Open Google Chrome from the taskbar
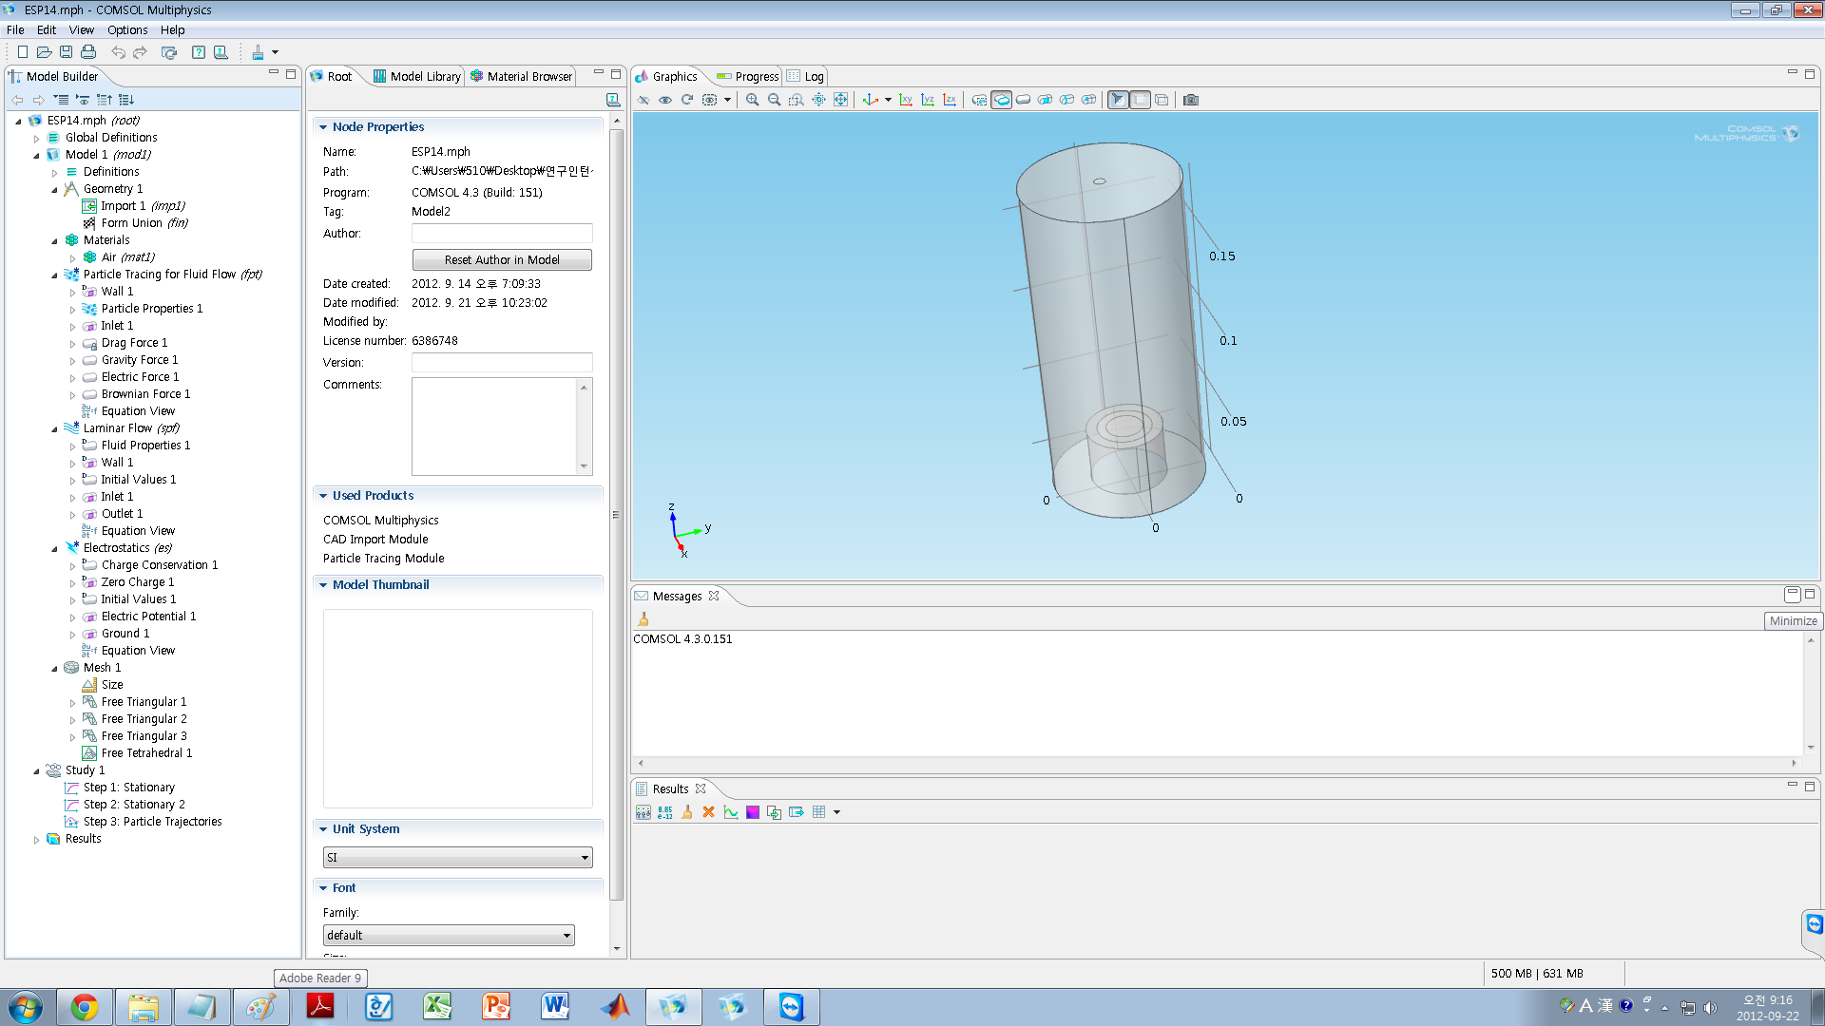The width and height of the screenshot is (1825, 1026). coord(85,1007)
